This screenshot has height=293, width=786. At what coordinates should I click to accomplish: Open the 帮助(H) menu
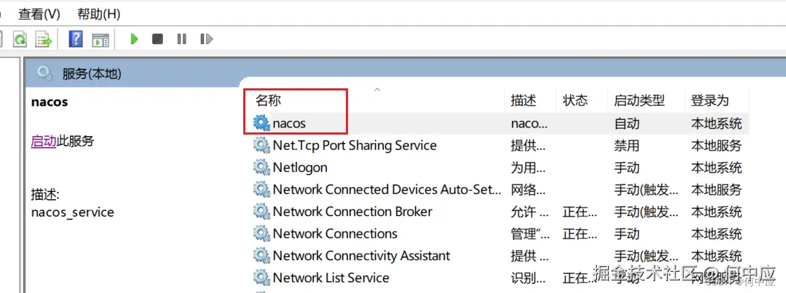pyautogui.click(x=98, y=13)
